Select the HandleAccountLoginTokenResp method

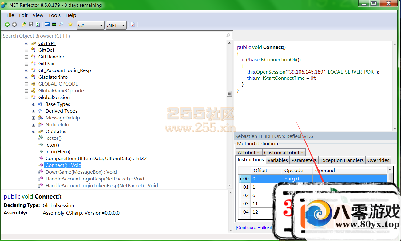click(101, 185)
